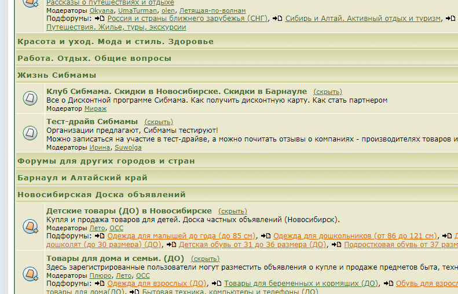Image resolution: width=458 pixels, height=294 pixels.
Task: Hide the Клуб Сибмама forum via скрыть
Action: pos(328,92)
